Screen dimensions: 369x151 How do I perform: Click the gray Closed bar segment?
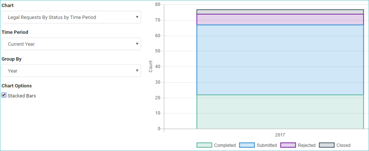coord(280,12)
